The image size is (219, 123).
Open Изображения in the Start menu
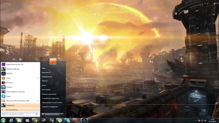point(47,77)
